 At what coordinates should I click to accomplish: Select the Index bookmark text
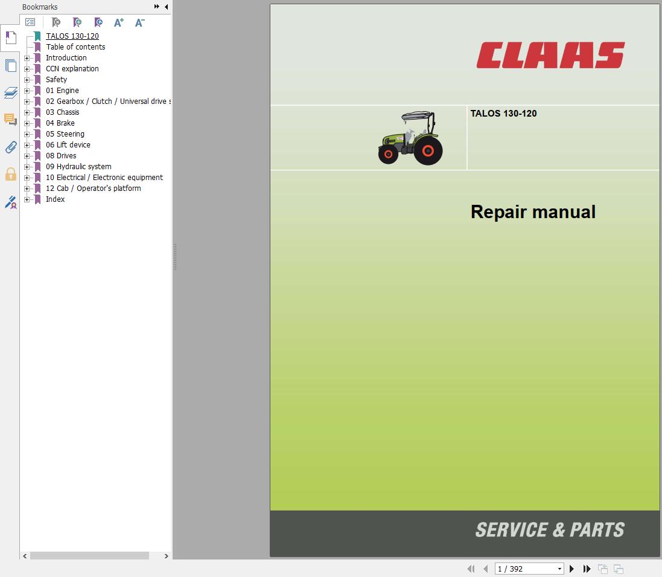56,199
